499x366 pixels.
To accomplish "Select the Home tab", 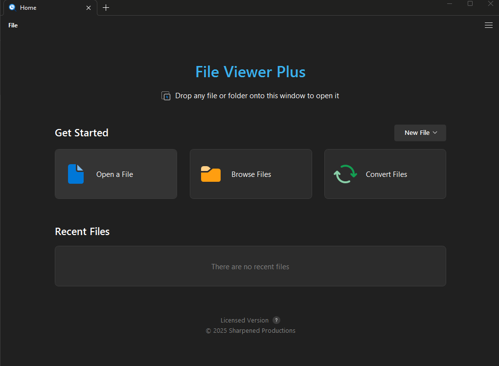I will tap(44, 8).
